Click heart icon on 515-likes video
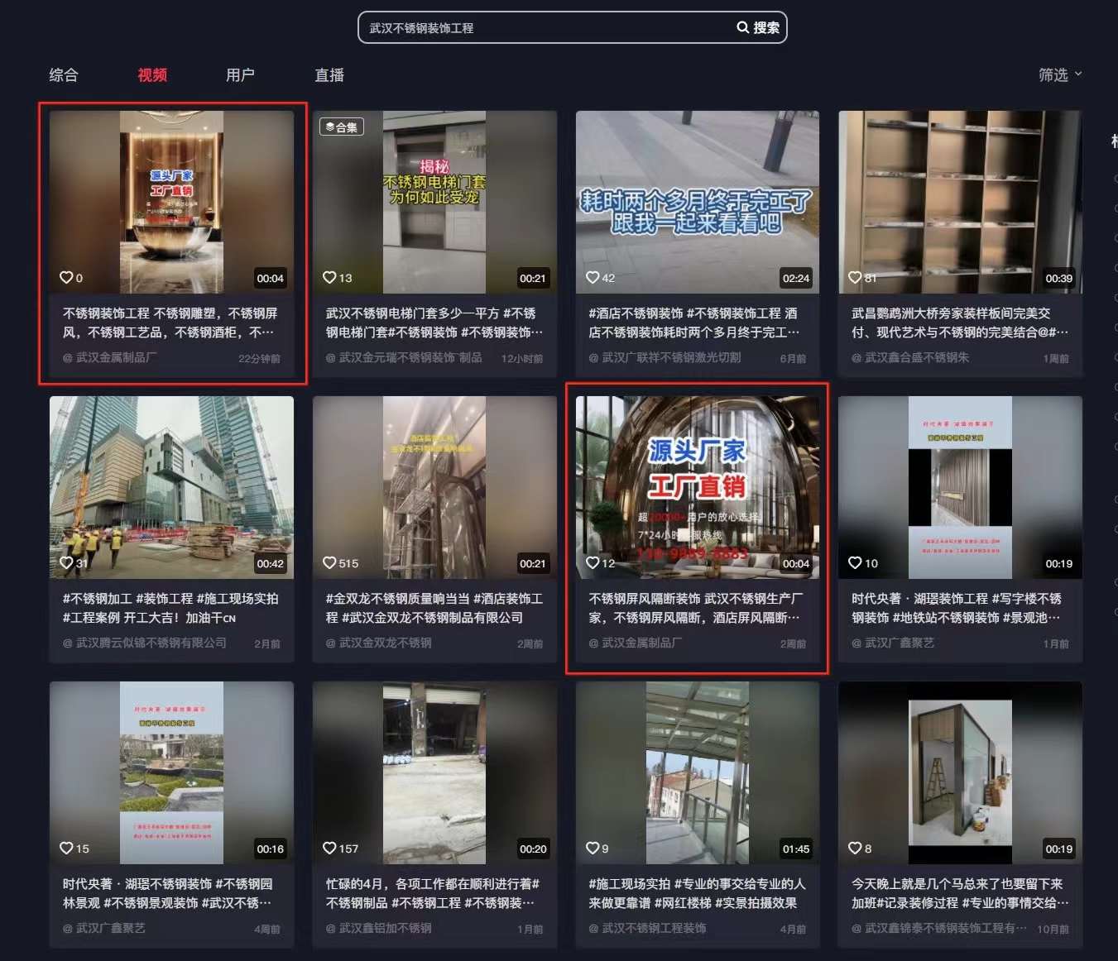This screenshot has width=1118, height=961. pyautogui.click(x=329, y=563)
